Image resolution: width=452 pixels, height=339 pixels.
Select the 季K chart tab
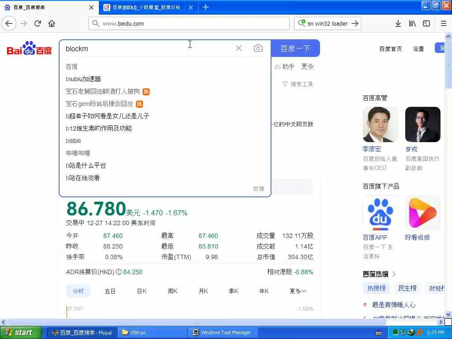point(234,291)
